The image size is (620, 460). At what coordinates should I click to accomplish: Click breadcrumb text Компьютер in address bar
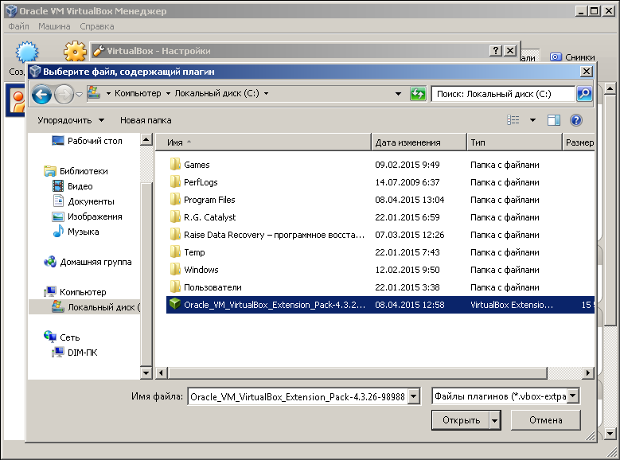click(138, 93)
